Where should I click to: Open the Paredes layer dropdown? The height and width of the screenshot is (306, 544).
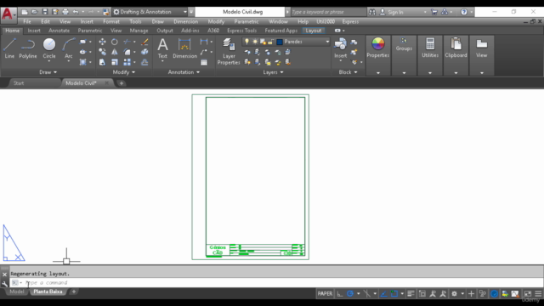[327, 42]
